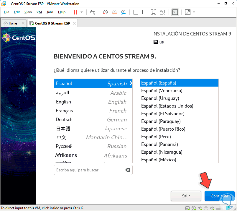Click the printer status bar icon
Image resolution: width=237 pixels, height=211 pixels.
(206, 208)
